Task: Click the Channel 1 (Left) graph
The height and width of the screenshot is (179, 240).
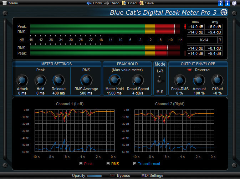Action: click(75, 131)
